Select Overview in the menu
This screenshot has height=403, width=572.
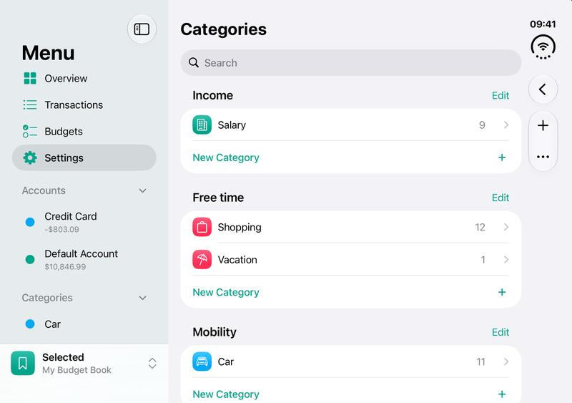pyautogui.click(x=84, y=78)
